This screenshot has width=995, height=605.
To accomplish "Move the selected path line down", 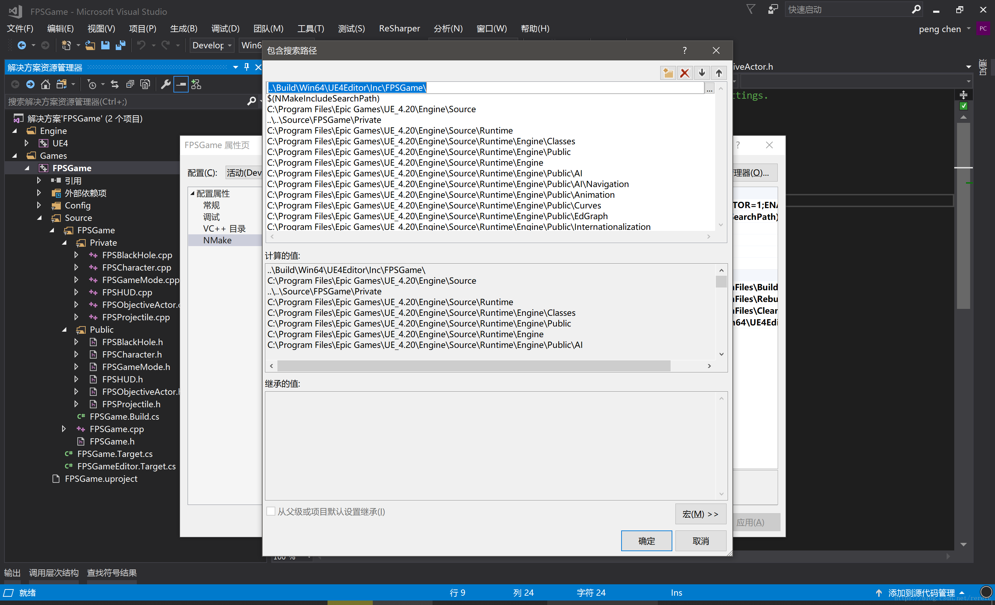I will click(x=702, y=73).
